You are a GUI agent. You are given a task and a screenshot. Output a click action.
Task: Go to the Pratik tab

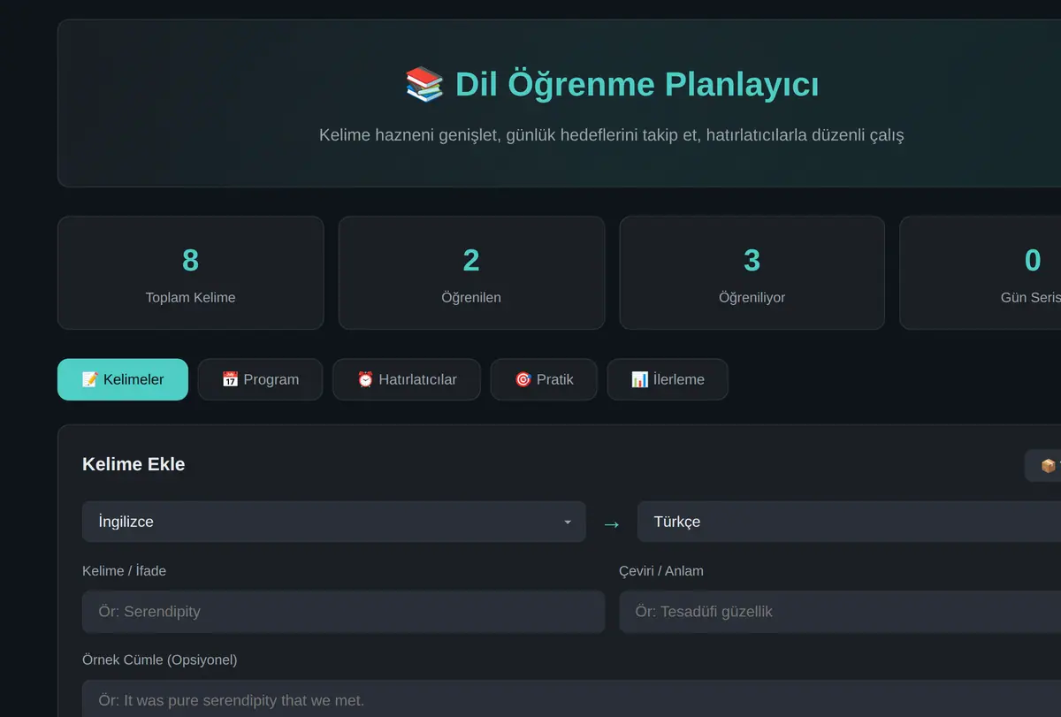pyautogui.click(x=544, y=379)
